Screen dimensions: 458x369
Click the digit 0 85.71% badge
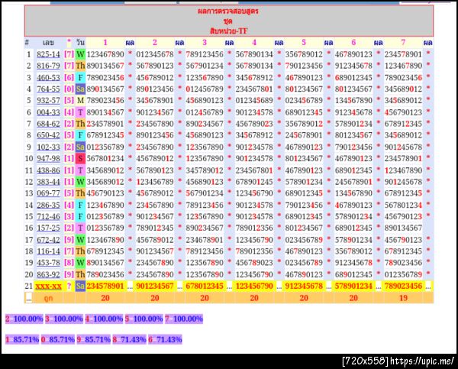[x=58, y=339]
